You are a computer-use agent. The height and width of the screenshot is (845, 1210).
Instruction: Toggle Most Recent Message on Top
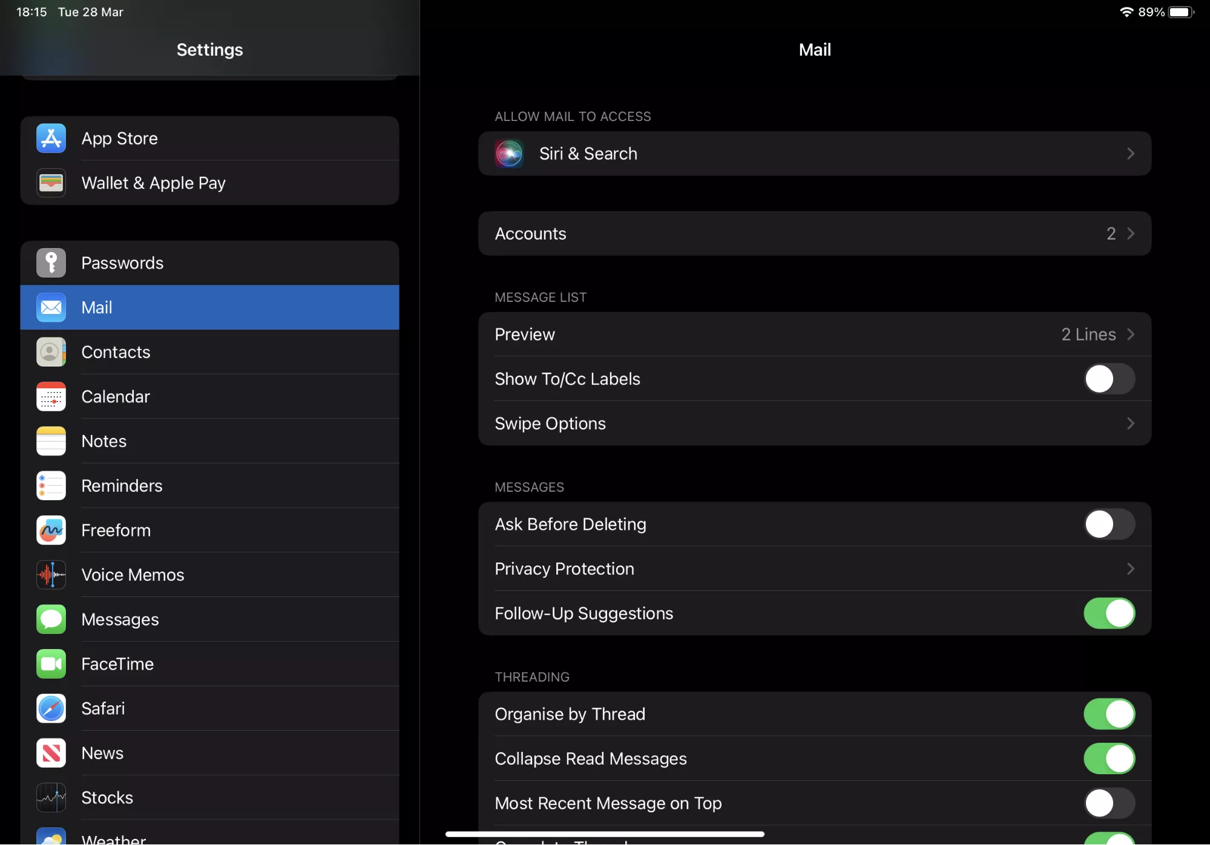click(x=1109, y=803)
